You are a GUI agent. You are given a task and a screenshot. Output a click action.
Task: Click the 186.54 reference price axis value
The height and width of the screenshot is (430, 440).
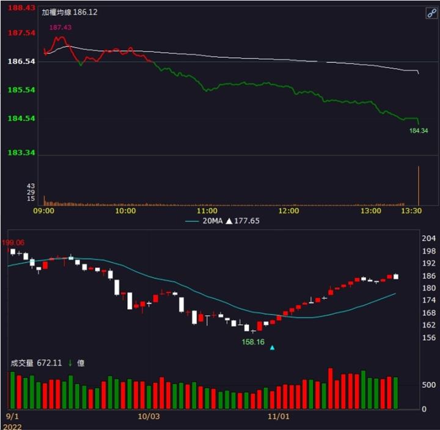click(x=21, y=61)
